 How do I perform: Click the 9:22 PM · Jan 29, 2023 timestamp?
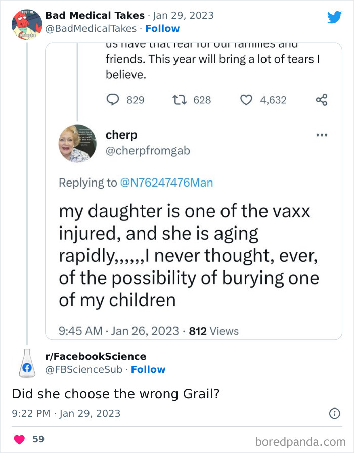click(66, 414)
